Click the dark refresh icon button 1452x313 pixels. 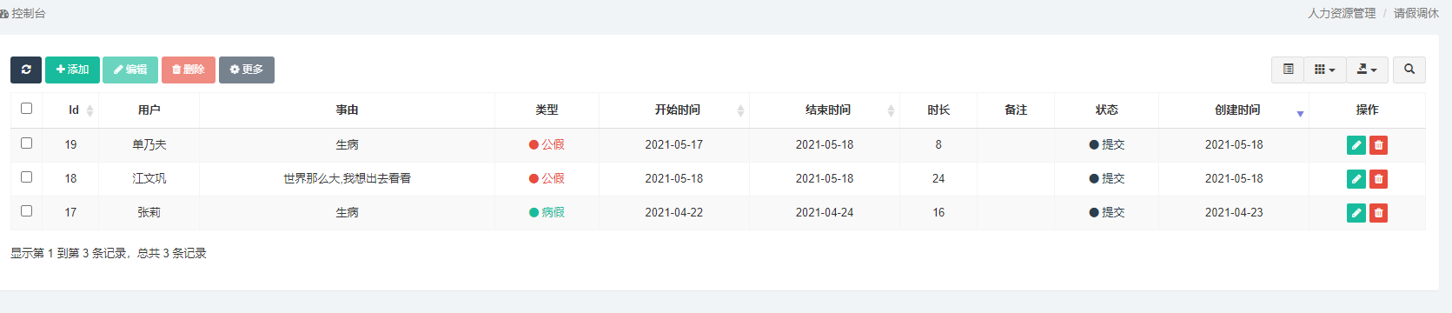[26, 70]
